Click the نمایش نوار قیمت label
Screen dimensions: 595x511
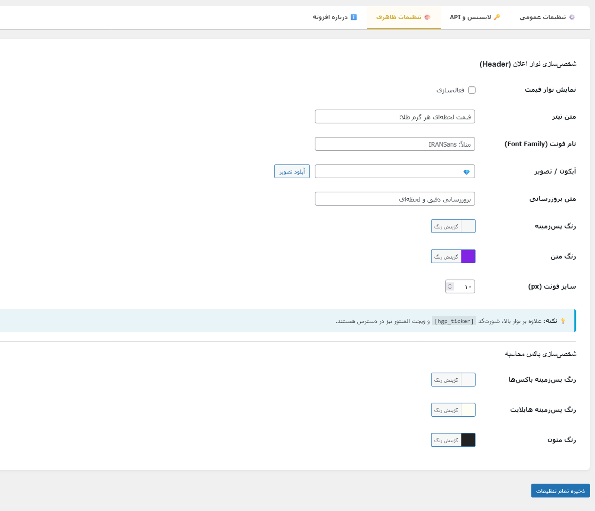(x=550, y=89)
